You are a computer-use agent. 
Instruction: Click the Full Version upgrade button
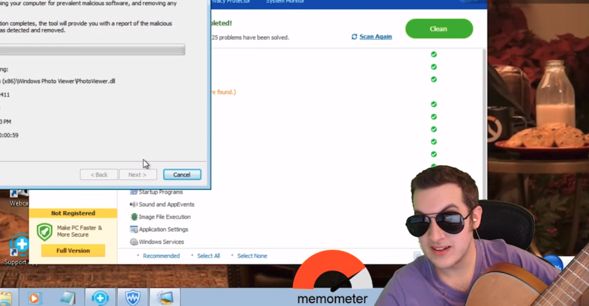[x=73, y=251]
